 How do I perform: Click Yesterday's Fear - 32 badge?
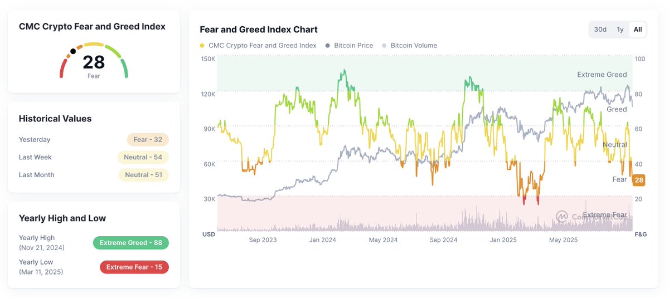click(147, 140)
